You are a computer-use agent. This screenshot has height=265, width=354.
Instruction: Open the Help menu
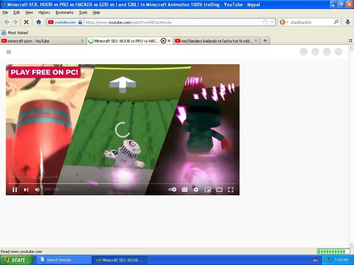(96, 12)
